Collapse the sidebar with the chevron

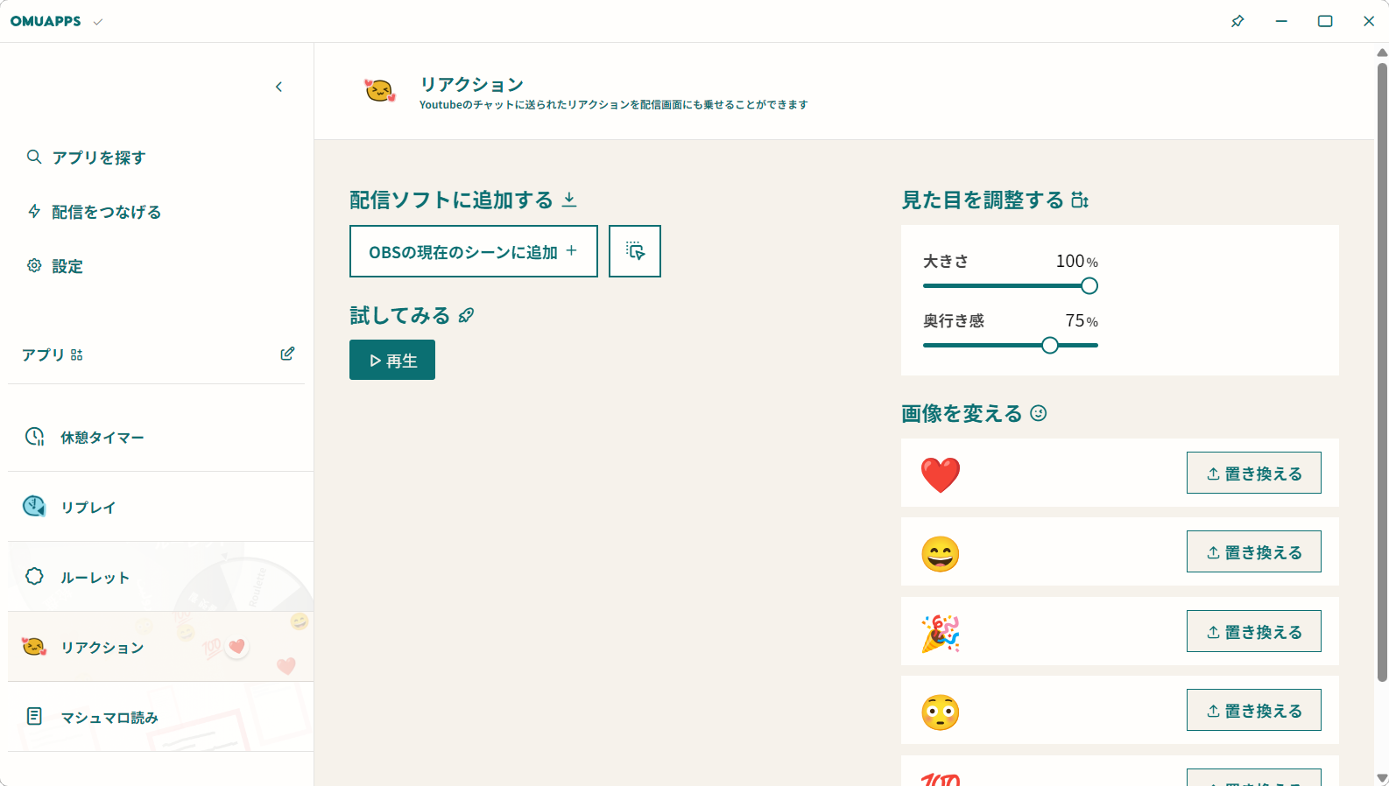point(279,87)
